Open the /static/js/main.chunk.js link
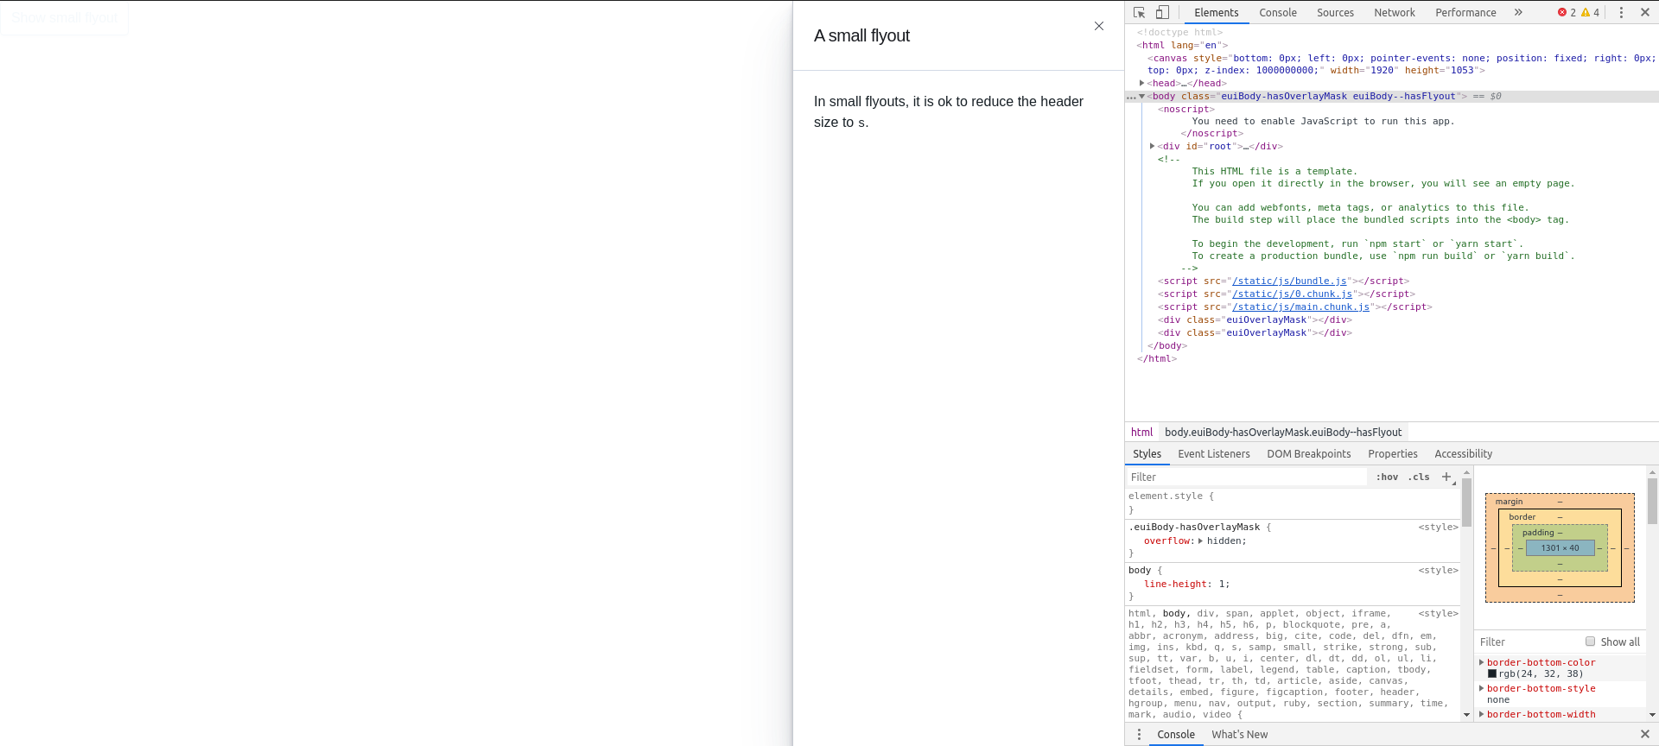This screenshot has height=746, width=1659. point(1300,307)
